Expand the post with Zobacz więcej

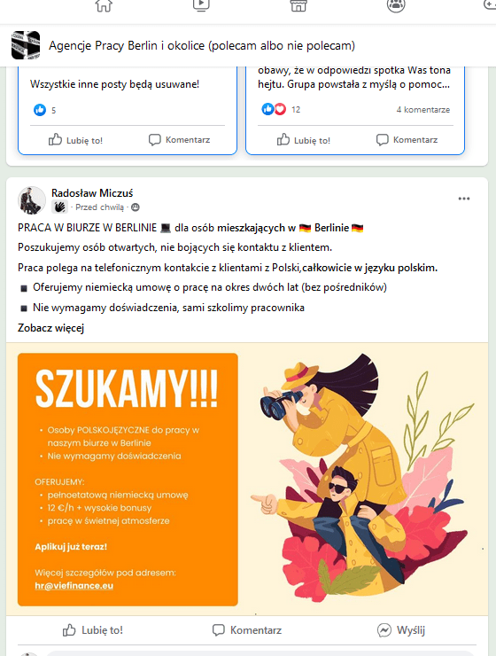tap(51, 328)
